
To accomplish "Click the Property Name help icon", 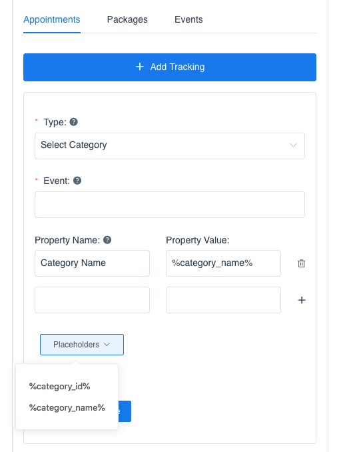I will pos(107,240).
